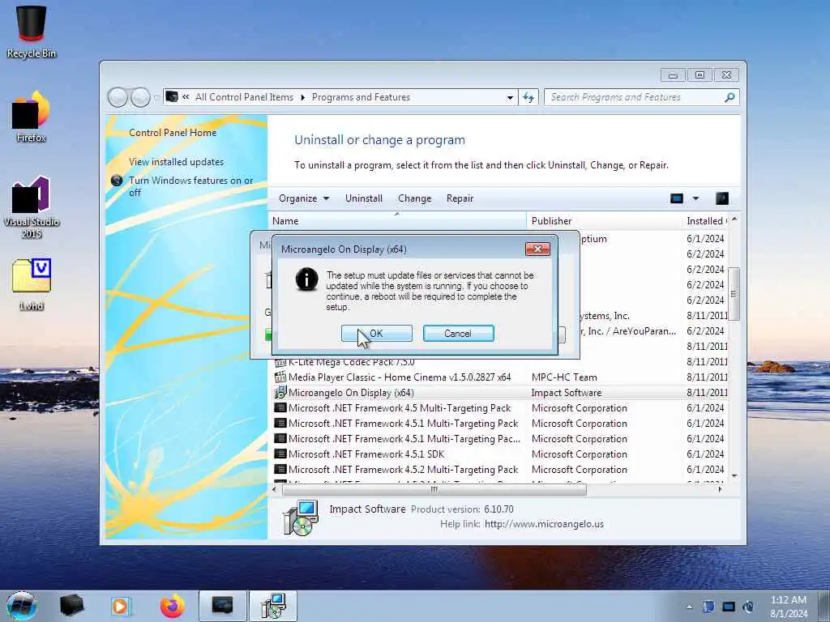Click the vertical scrollbar up arrow
This screenshot has width=830, height=622.
click(x=734, y=219)
